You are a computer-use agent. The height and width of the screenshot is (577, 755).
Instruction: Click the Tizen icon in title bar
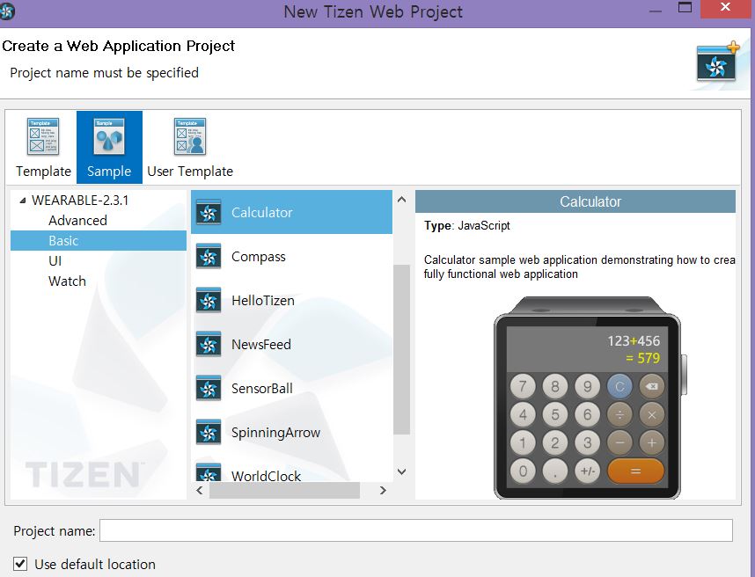tap(7, 11)
